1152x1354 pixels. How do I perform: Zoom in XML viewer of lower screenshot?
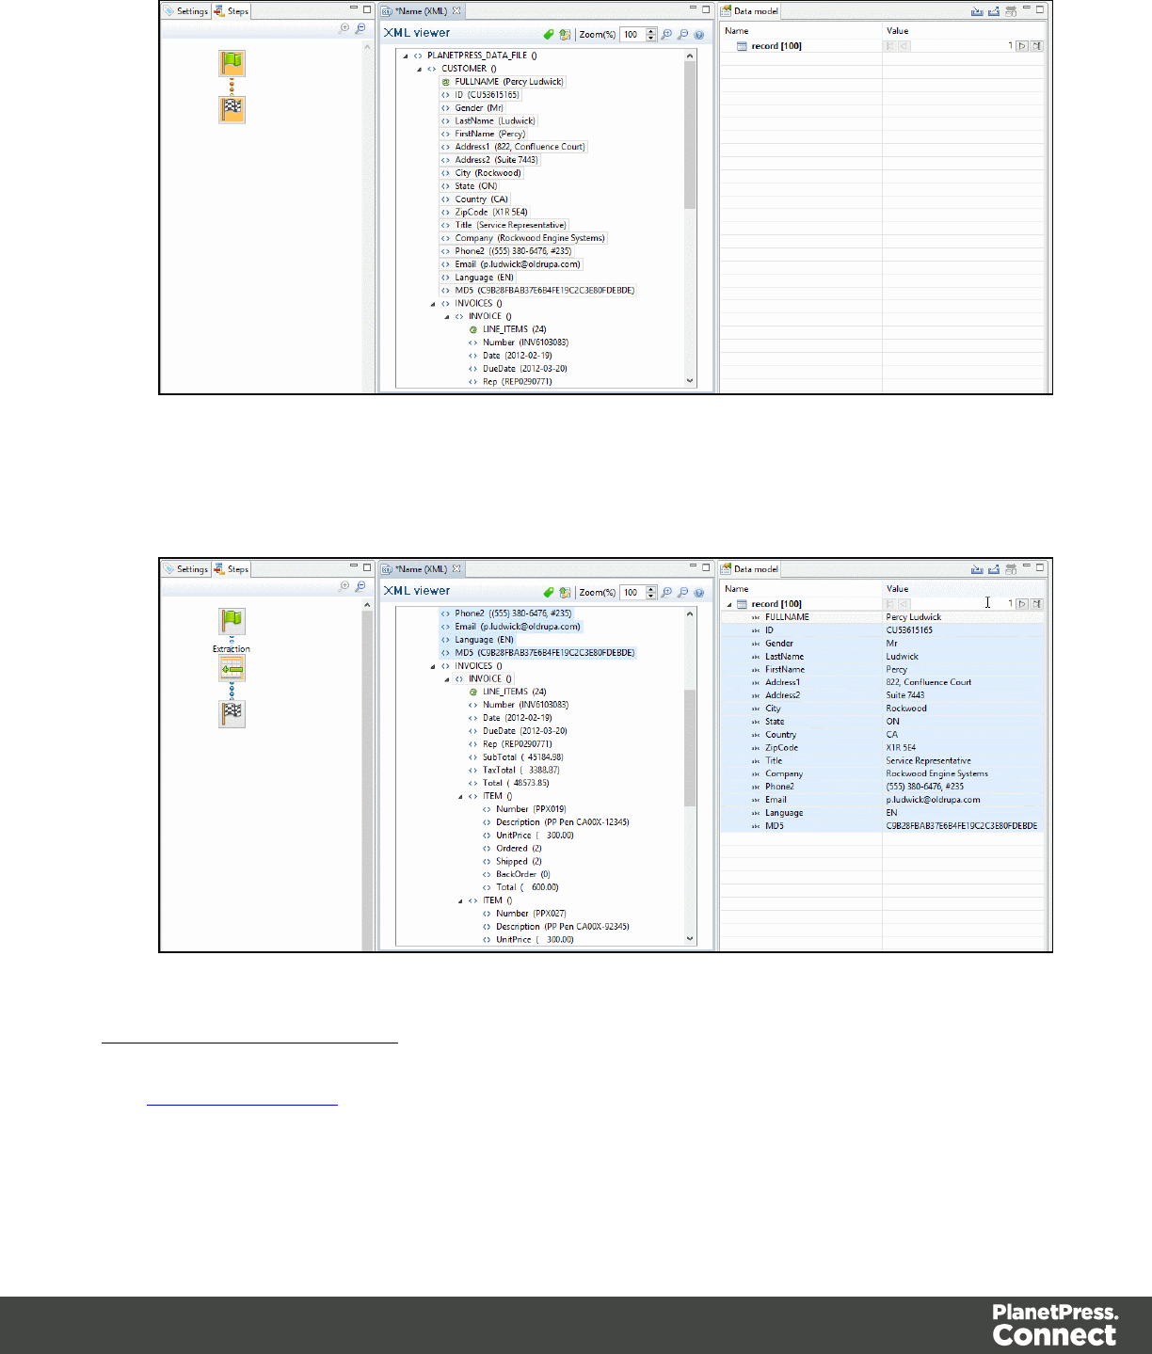pos(666,593)
